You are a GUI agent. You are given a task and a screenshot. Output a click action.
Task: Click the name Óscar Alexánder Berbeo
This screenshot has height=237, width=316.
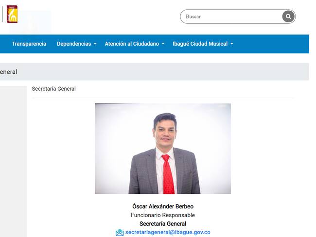[x=163, y=206]
